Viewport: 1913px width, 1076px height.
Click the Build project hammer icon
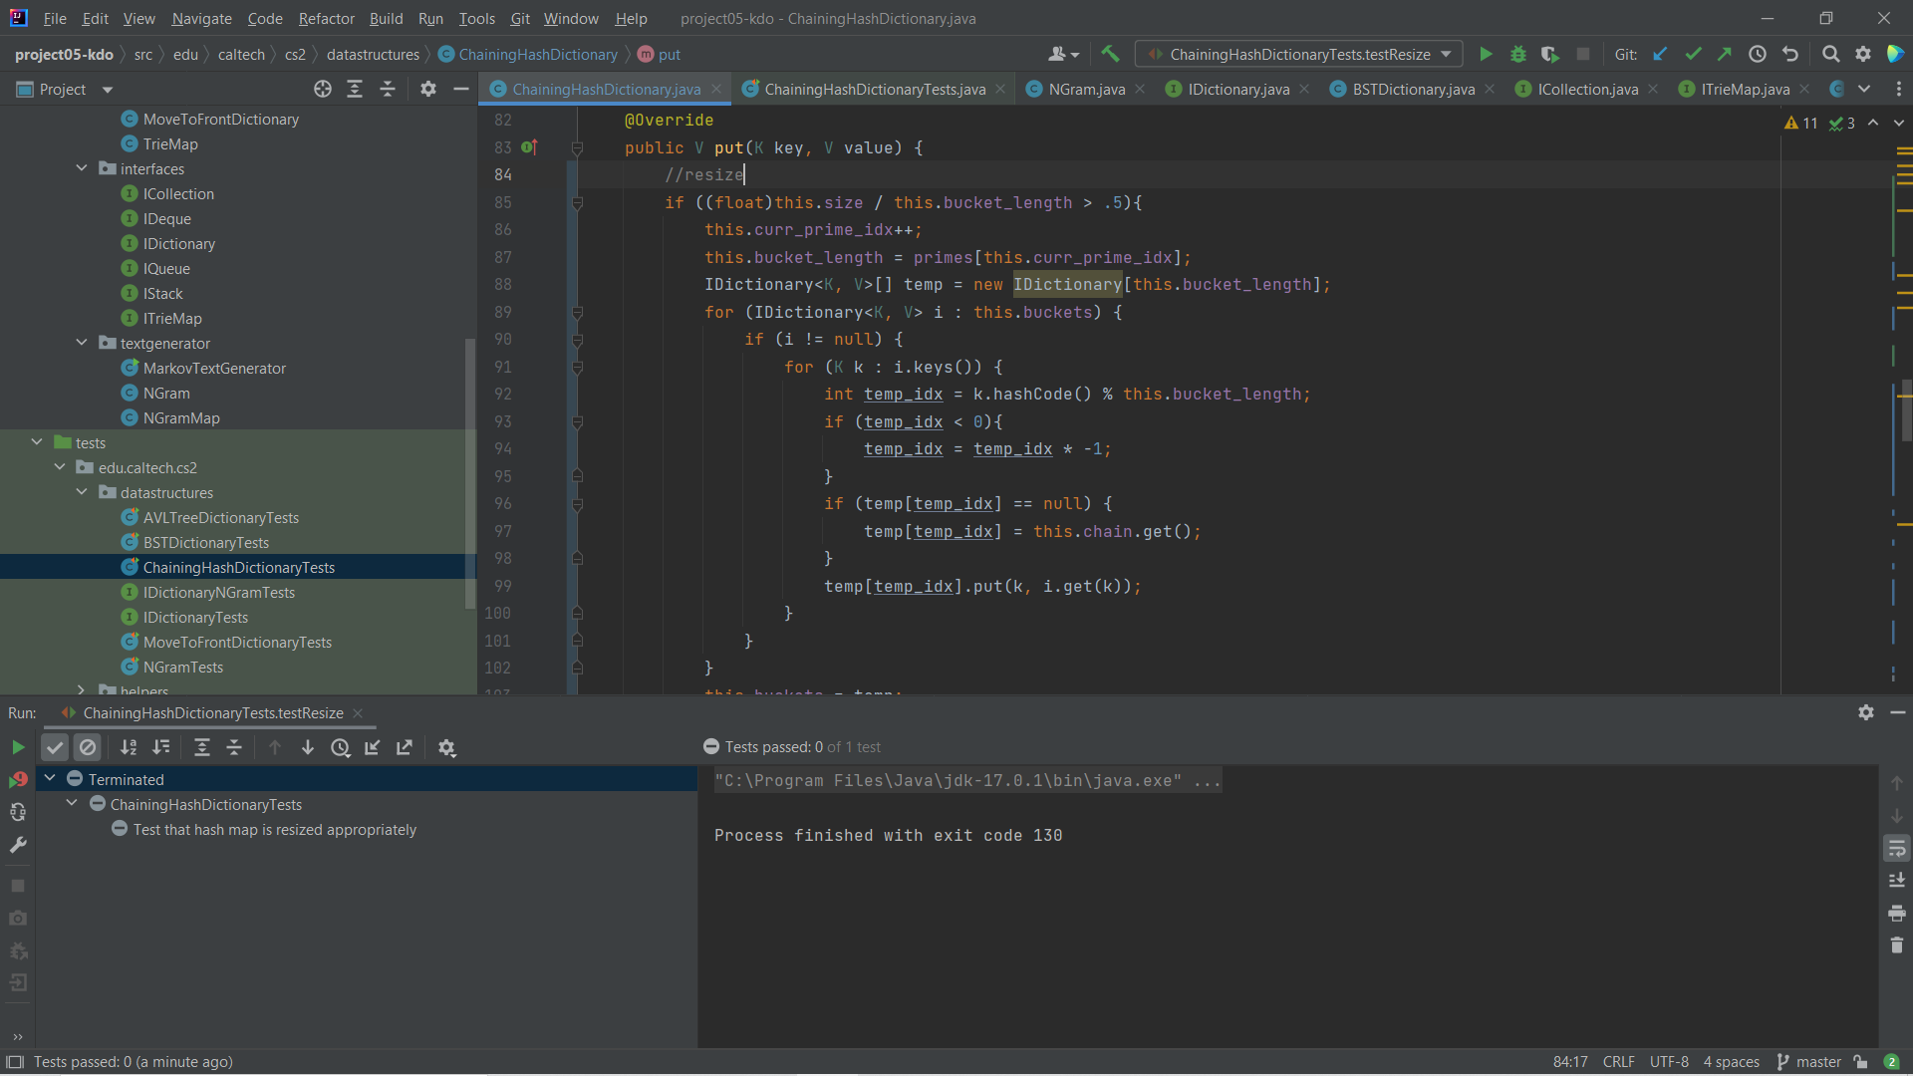1110,54
